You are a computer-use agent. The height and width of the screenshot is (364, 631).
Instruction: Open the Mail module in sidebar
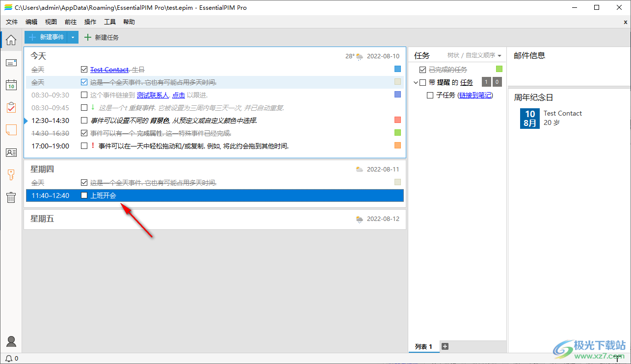point(11,63)
